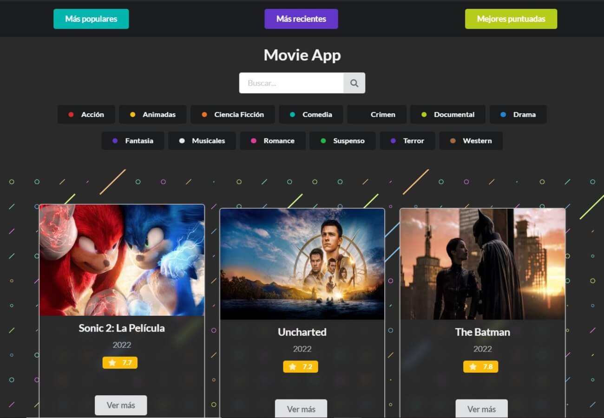Switch to the Mejores puntuadas view

511,19
